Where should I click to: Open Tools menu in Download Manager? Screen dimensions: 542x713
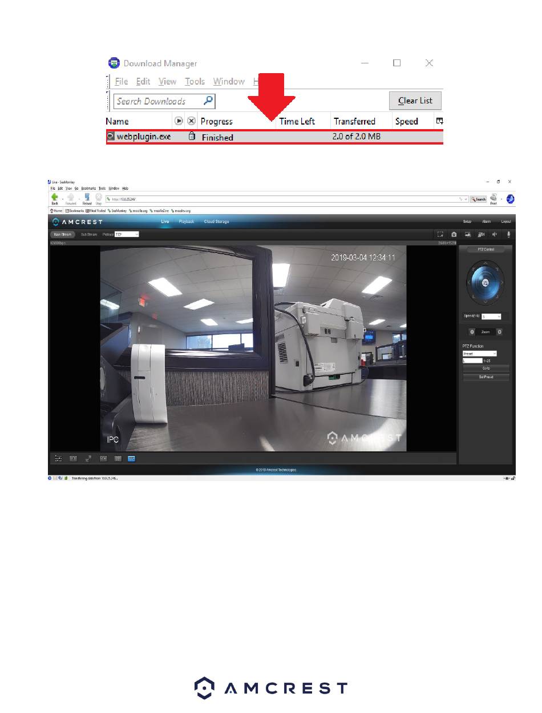click(x=195, y=81)
